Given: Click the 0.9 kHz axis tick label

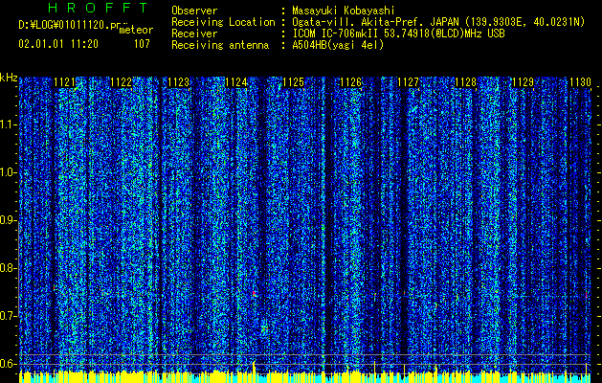Looking at the screenshot, I should click(8, 220).
